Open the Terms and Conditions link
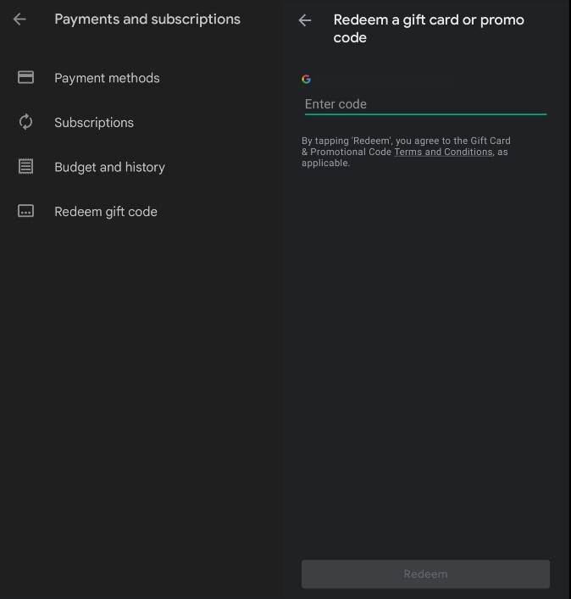 [x=443, y=152]
